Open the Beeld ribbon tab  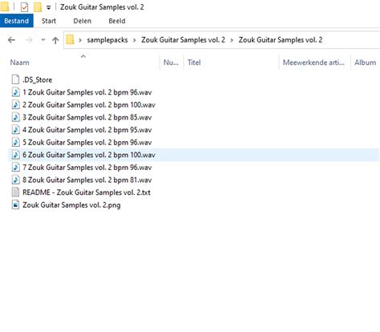tap(117, 21)
